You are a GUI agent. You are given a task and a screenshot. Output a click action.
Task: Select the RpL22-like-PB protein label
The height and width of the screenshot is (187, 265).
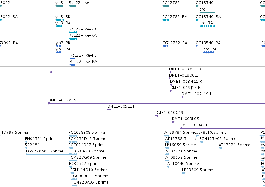[83, 55]
